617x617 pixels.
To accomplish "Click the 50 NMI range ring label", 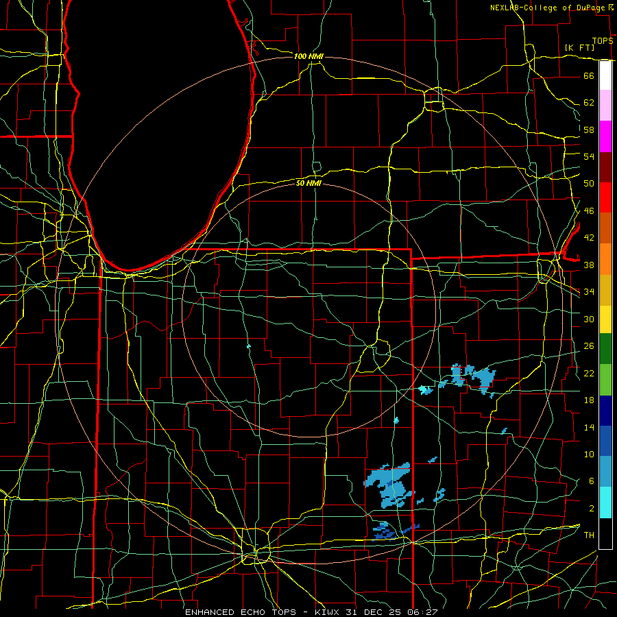I will tap(308, 183).
